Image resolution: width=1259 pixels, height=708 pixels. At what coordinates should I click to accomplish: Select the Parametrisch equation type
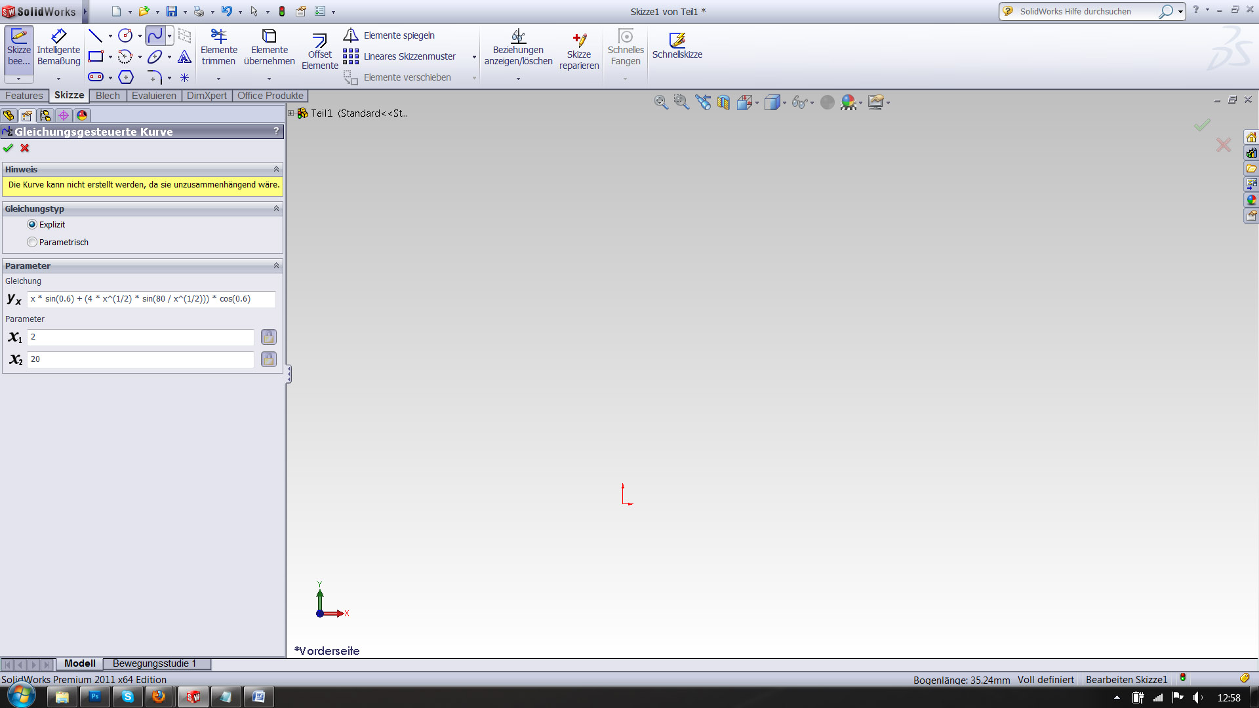pyautogui.click(x=32, y=242)
